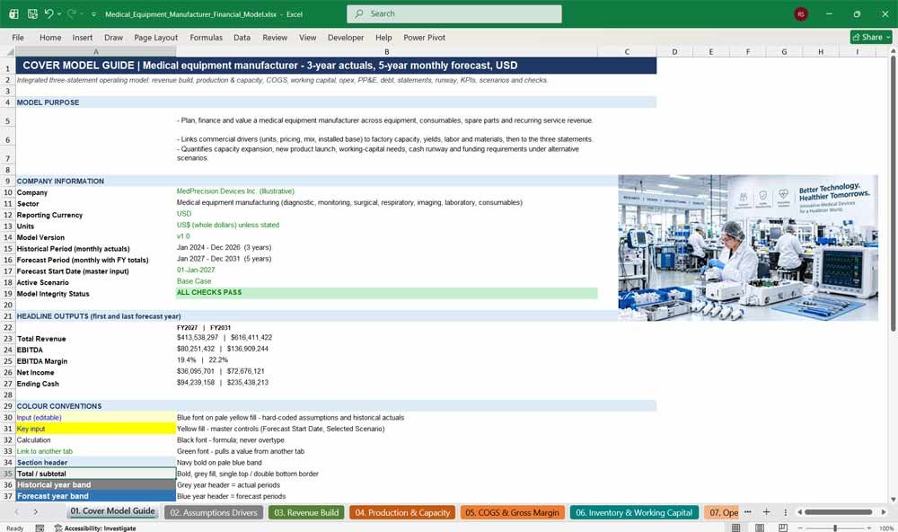Open the Developer ribbon tab

coord(346,37)
